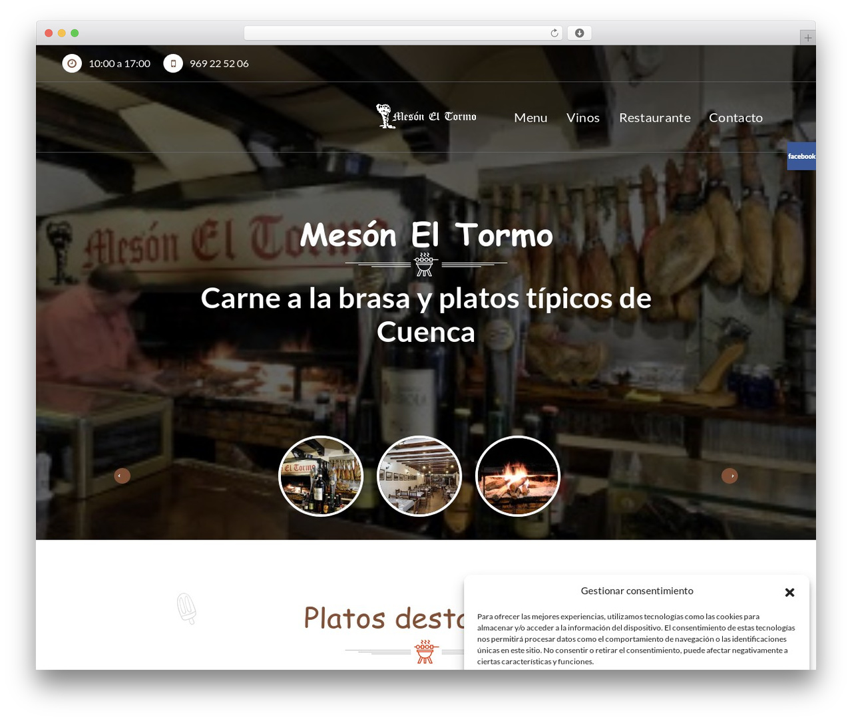Click the popsicle icon near Platos heading
Image resolution: width=852 pixels, height=721 pixels.
coord(187,609)
